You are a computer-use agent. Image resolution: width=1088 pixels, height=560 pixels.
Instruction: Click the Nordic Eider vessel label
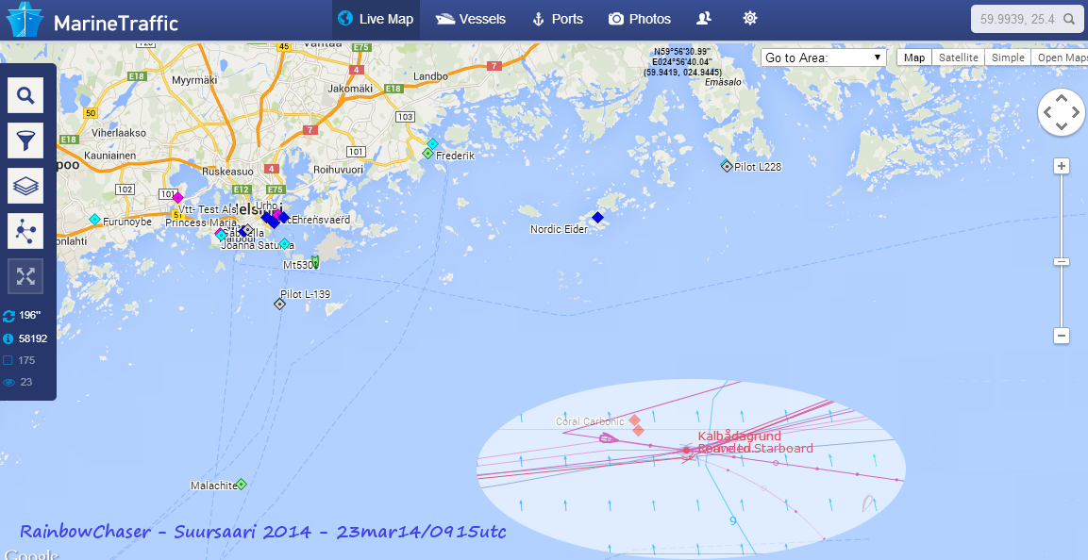559,229
